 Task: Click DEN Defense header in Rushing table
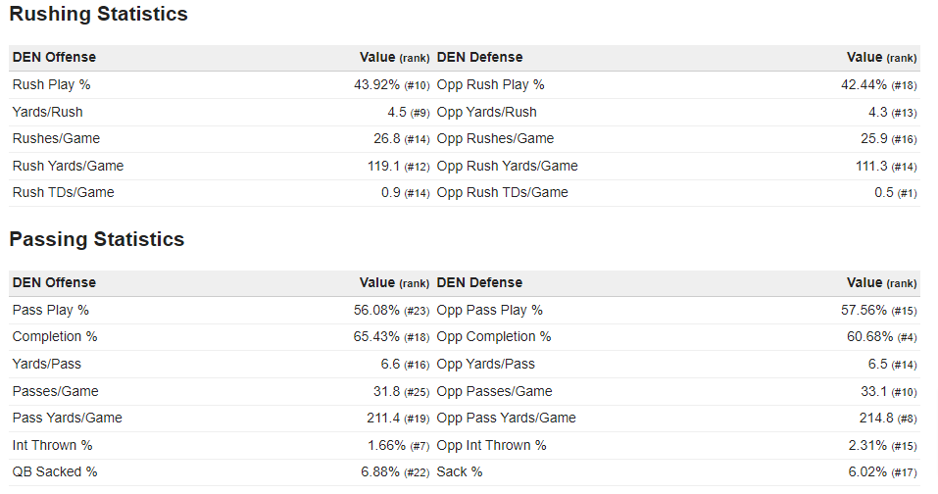pyautogui.click(x=479, y=58)
